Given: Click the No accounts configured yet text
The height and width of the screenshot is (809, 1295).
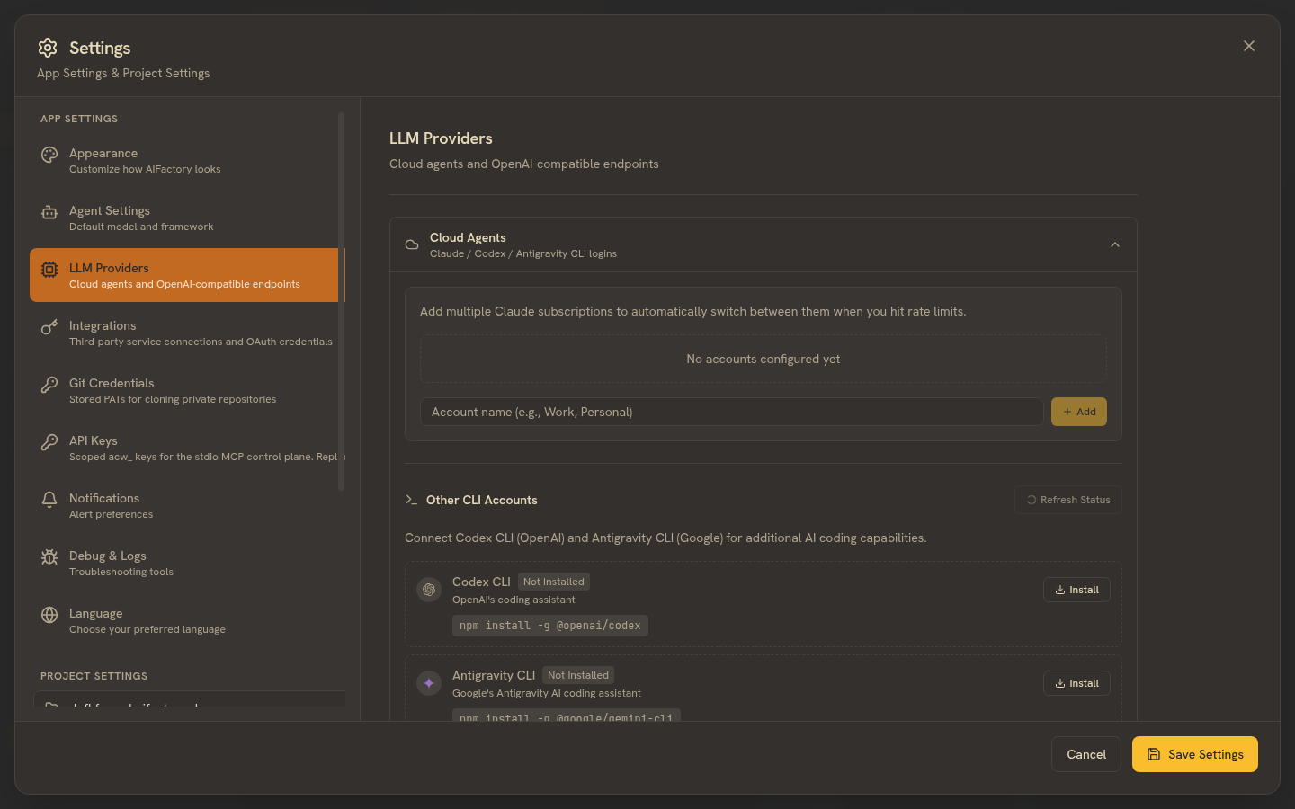Looking at the screenshot, I should [764, 359].
